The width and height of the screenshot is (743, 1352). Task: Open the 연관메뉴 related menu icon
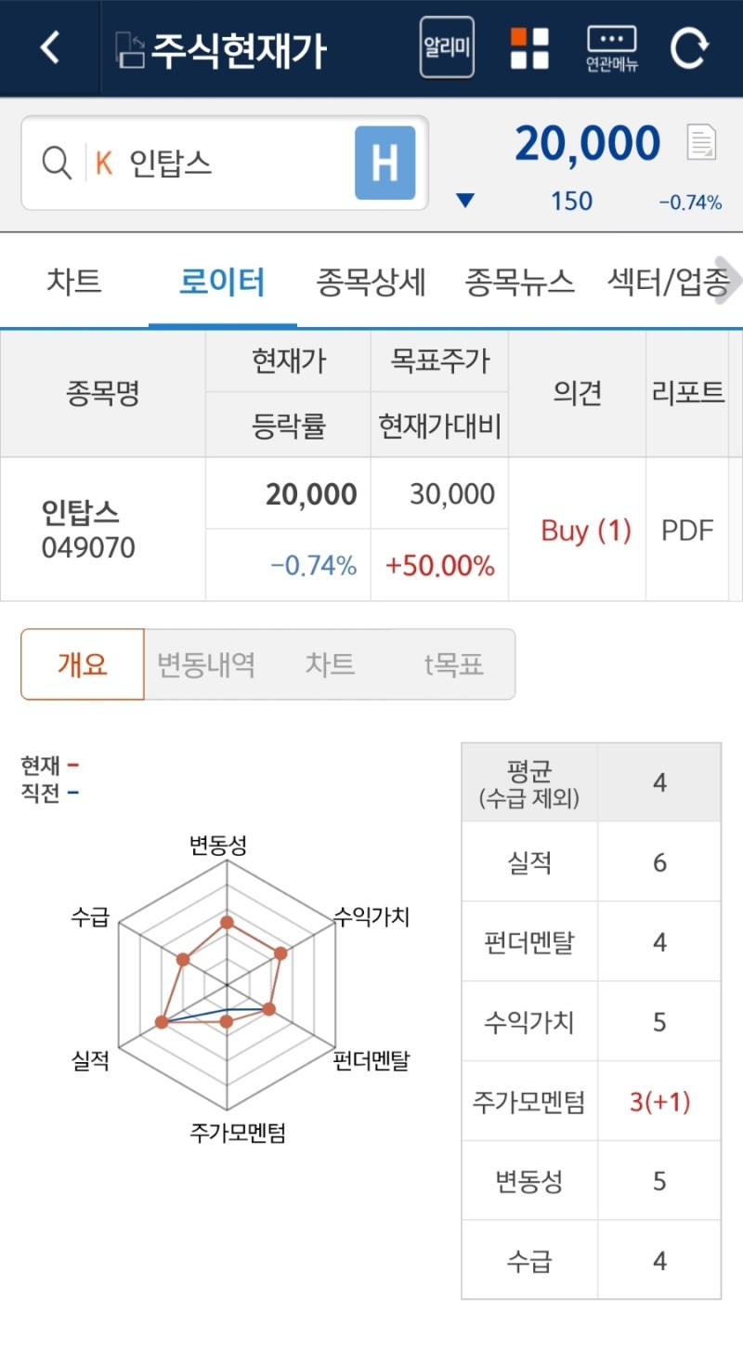612,49
